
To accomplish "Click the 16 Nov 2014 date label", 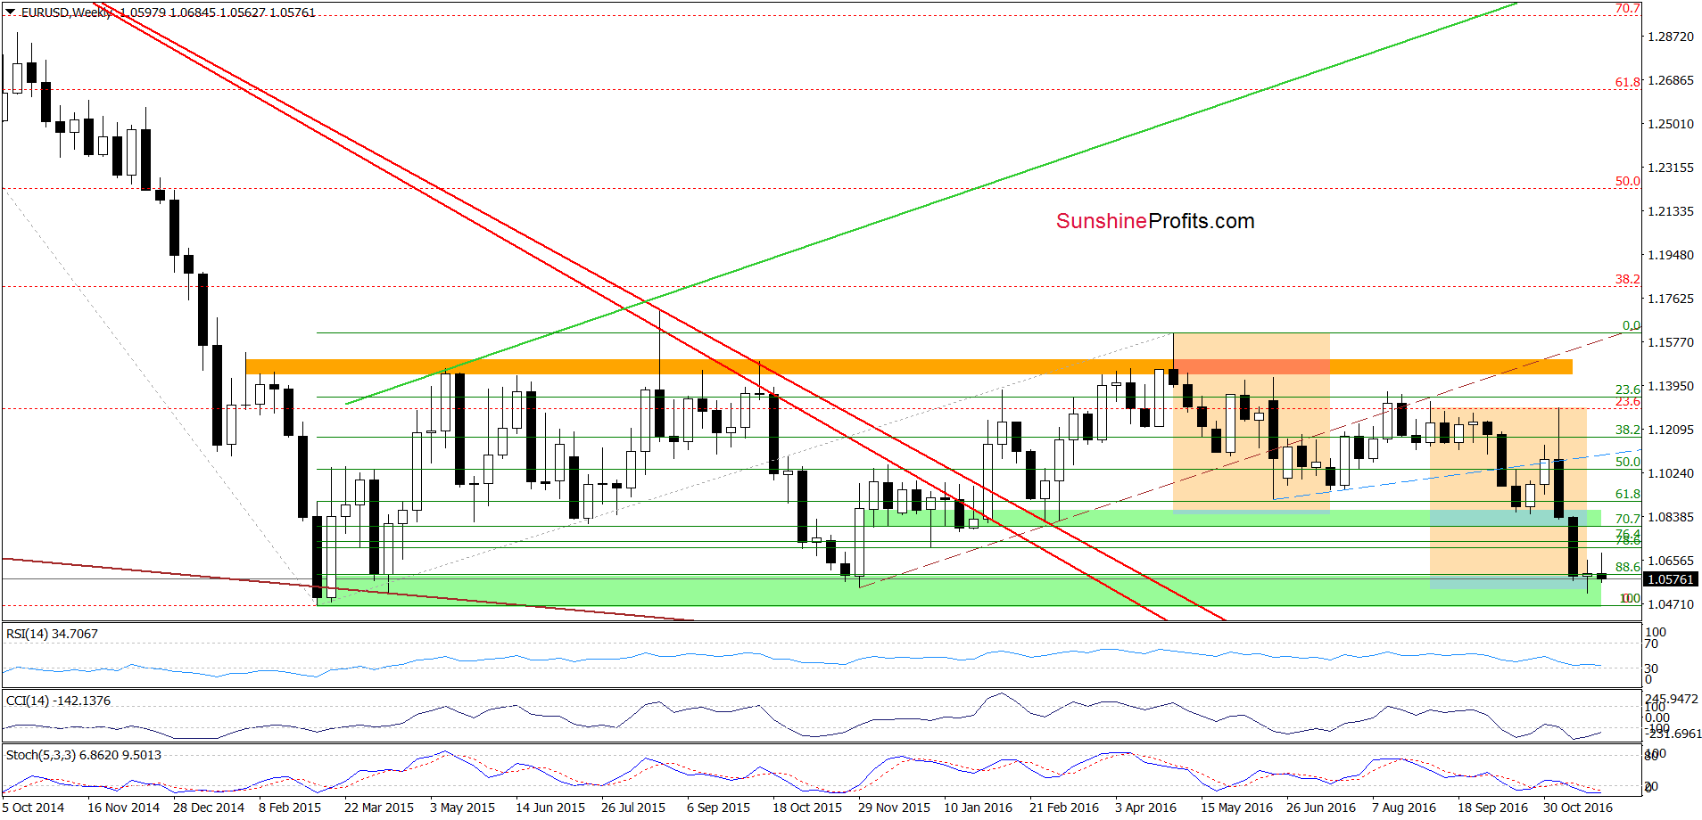I will point(123,808).
